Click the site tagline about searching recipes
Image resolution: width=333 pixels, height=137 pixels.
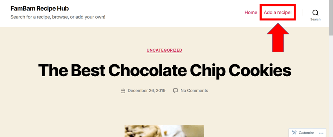[x=58, y=17]
